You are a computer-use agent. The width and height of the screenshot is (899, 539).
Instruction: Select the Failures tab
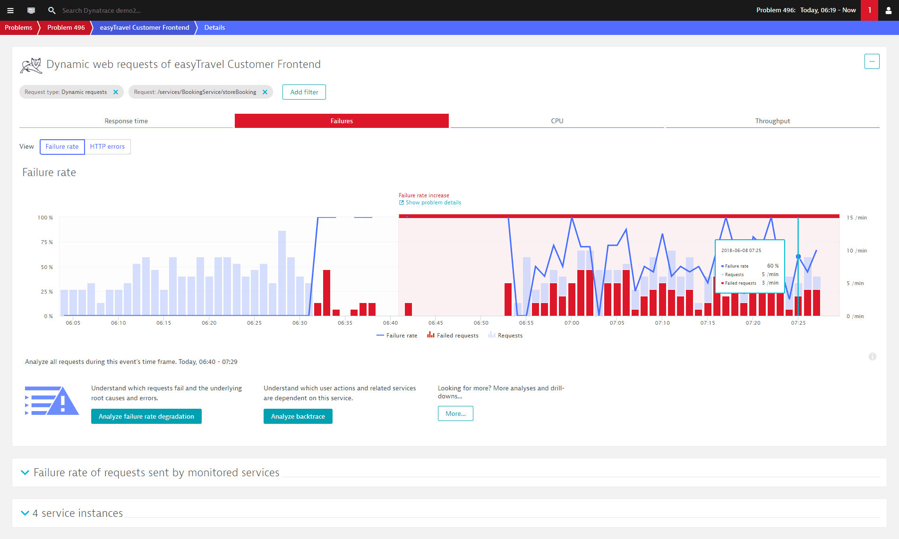tap(342, 121)
